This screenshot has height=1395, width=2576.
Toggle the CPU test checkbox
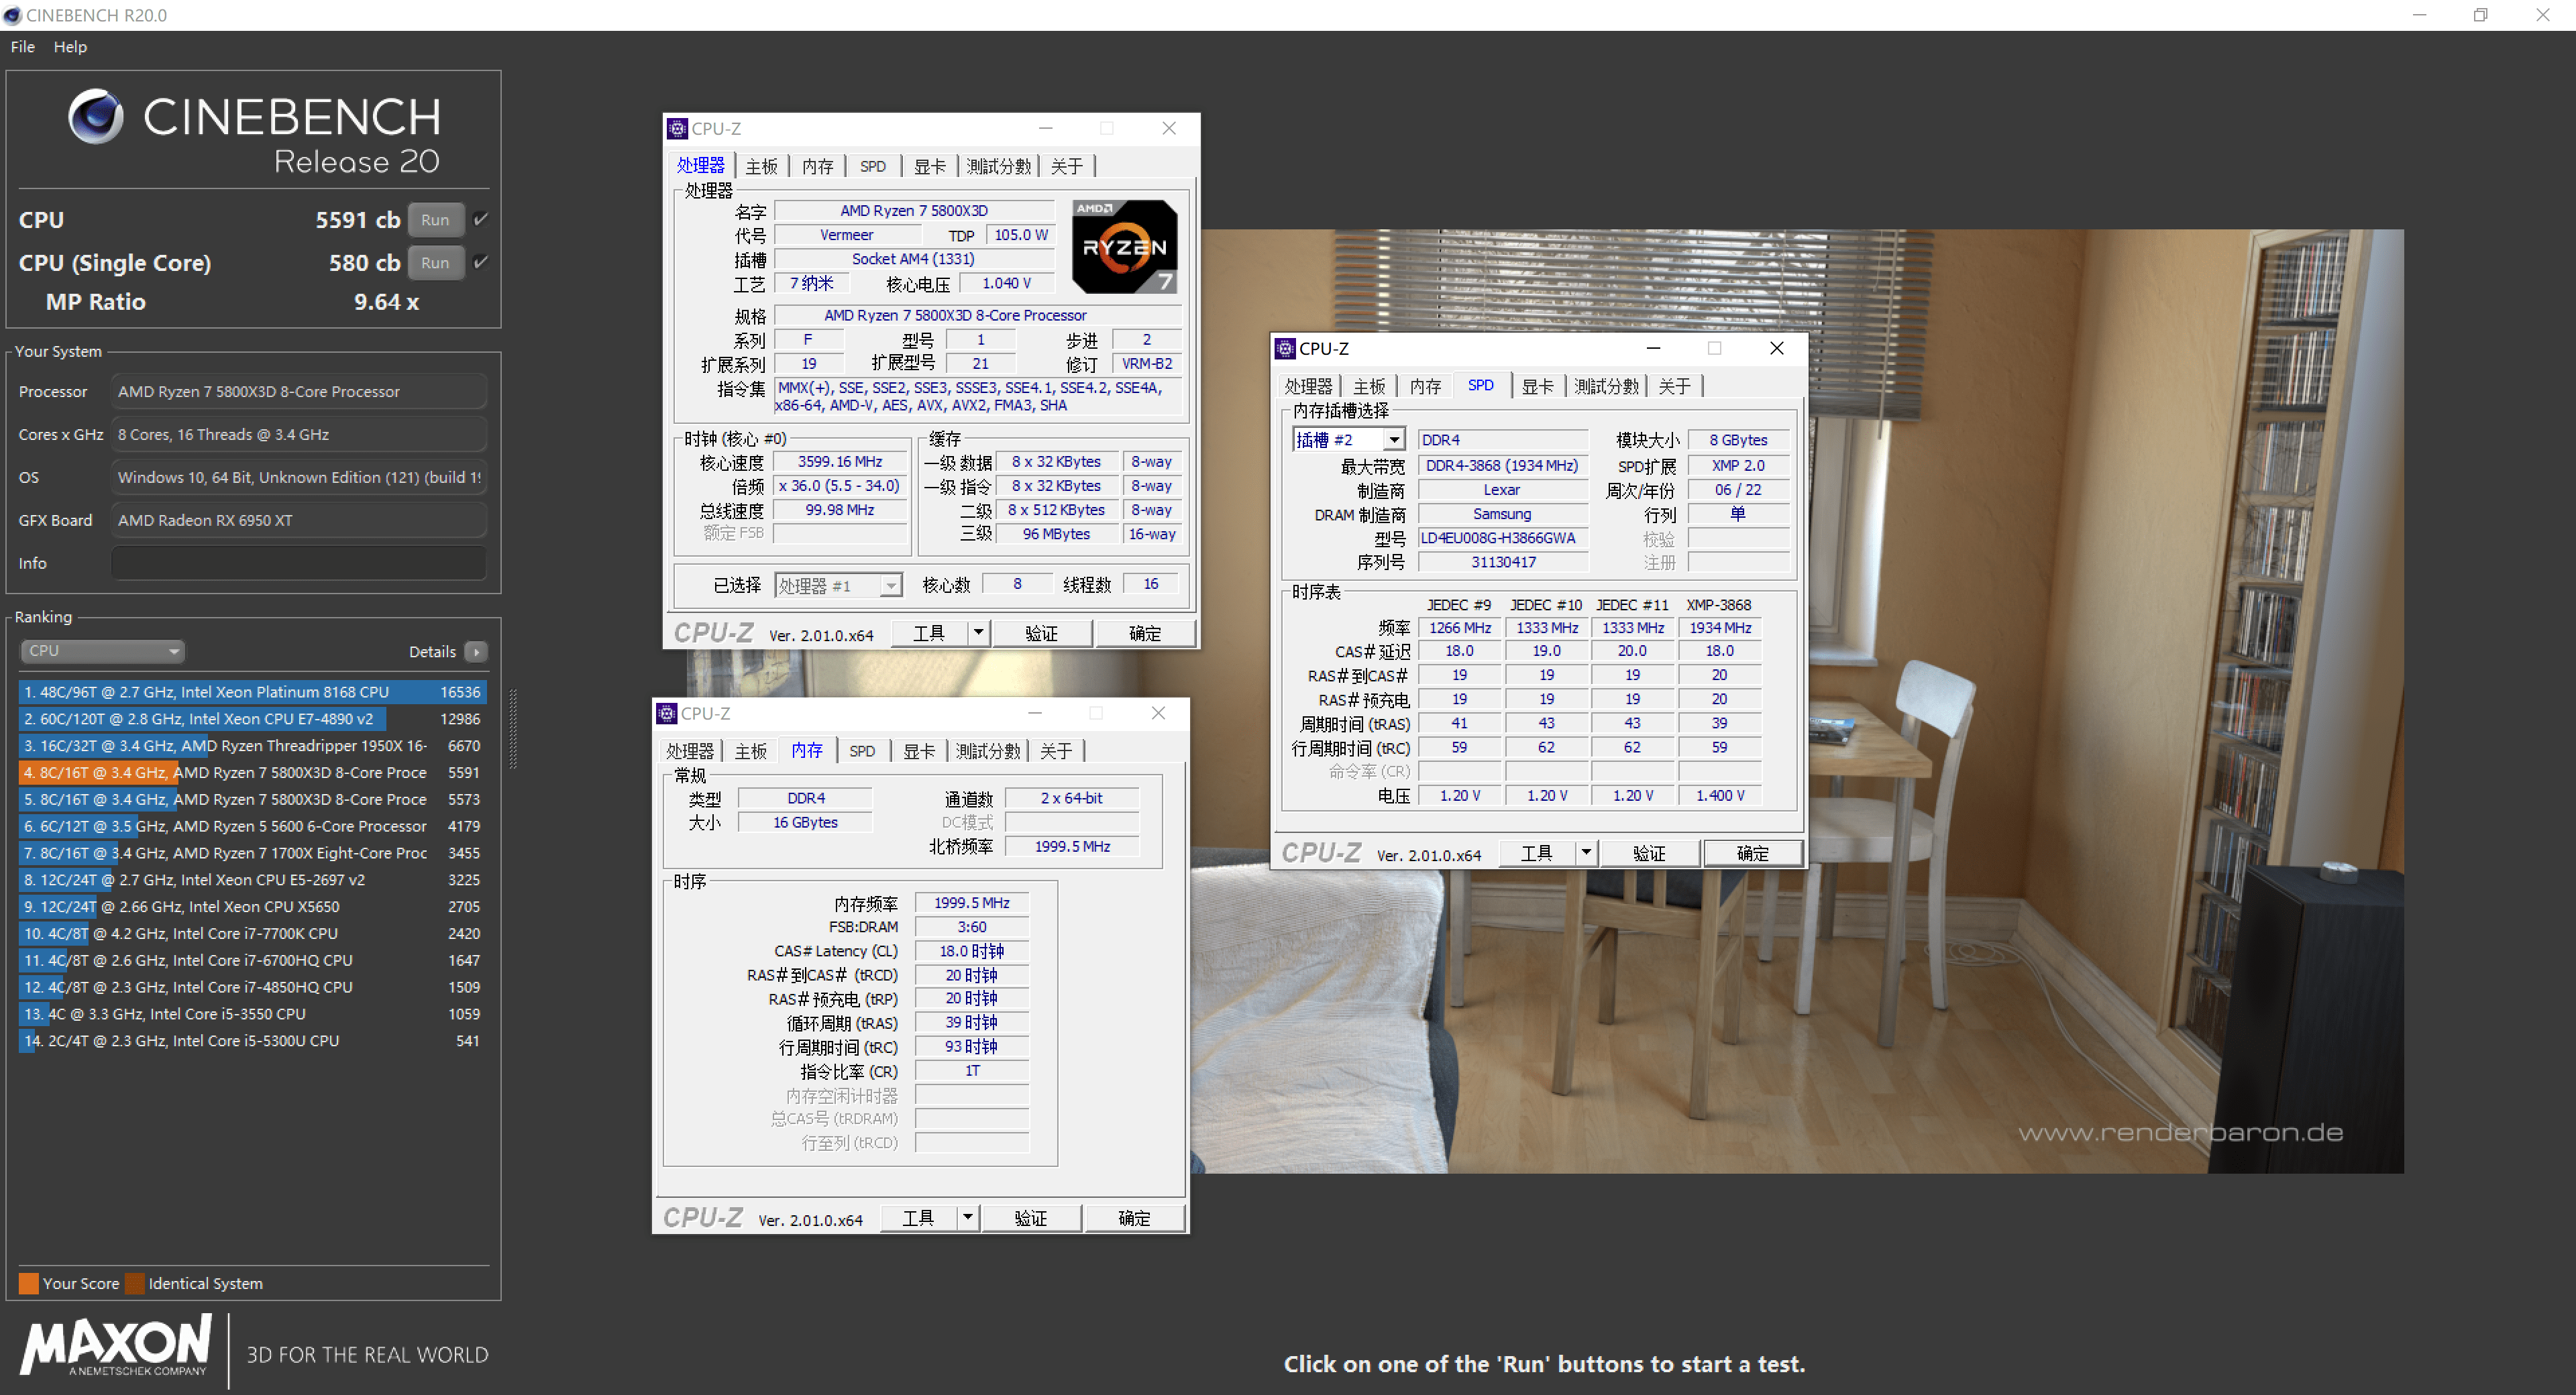point(481,219)
